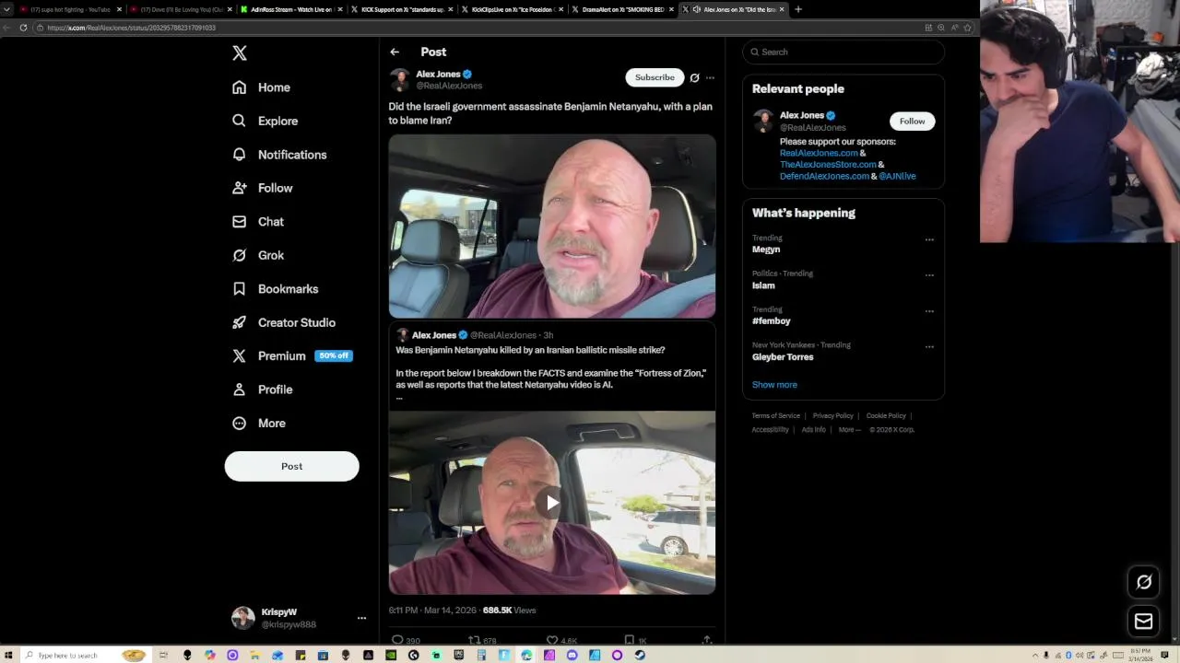This screenshot has width=1180, height=663.
Task: Click the reply icon under the post
Action: [x=398, y=640]
